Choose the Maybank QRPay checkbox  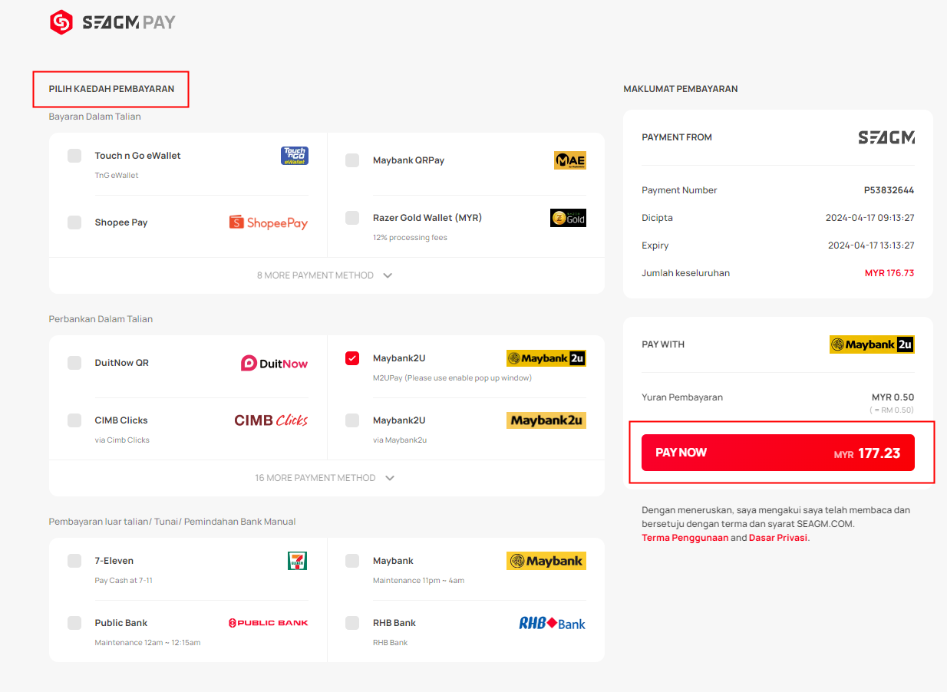pos(352,160)
